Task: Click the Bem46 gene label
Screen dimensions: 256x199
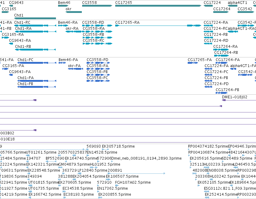Action: point(64,3)
